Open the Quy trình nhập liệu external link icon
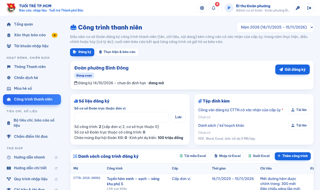 click(x=56, y=179)
